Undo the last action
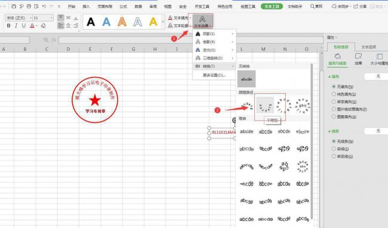 coord(44,6)
